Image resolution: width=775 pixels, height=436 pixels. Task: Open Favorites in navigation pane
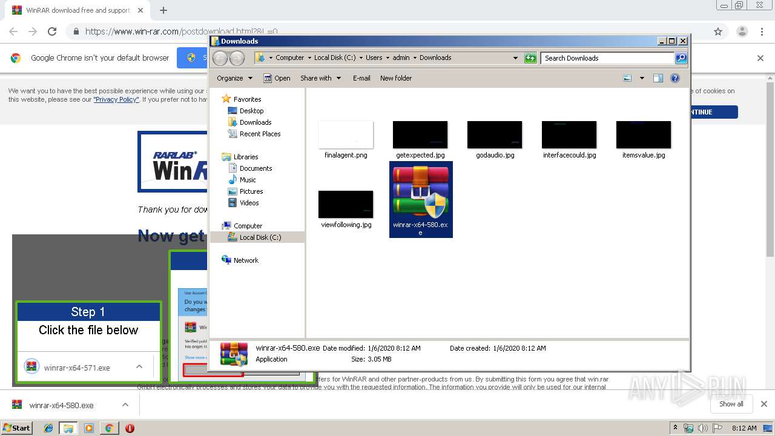[248, 99]
